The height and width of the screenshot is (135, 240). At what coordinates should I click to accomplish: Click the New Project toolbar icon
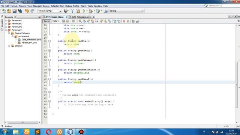pyautogui.click(x=9, y=11)
